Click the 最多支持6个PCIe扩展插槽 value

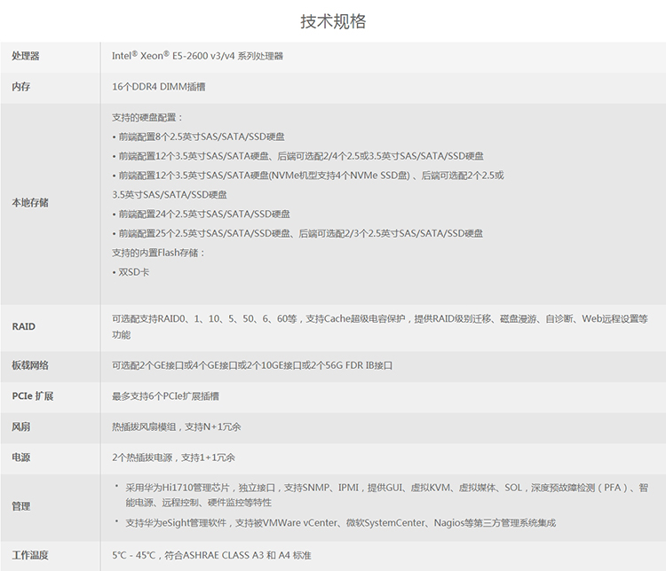coord(165,395)
